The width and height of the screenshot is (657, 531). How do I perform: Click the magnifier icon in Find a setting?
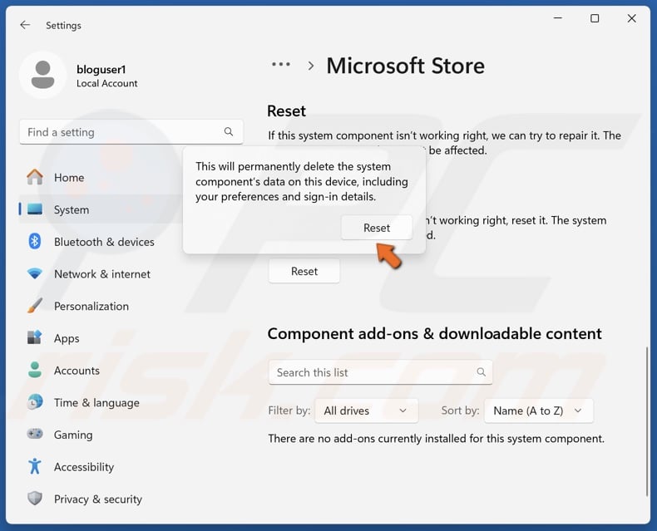[229, 132]
